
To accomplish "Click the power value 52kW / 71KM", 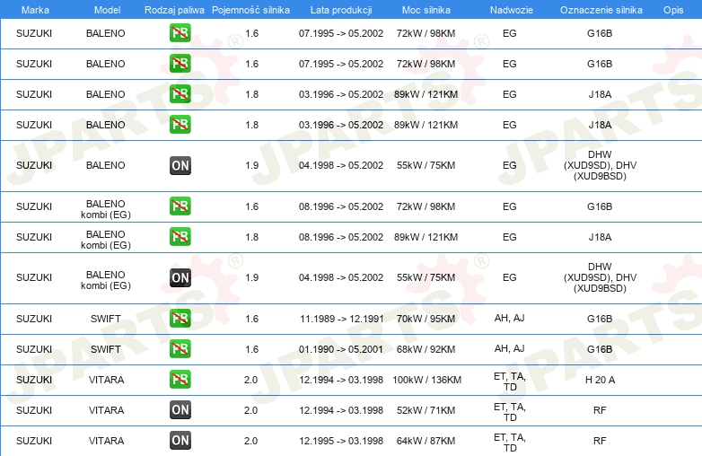I will [426, 410].
